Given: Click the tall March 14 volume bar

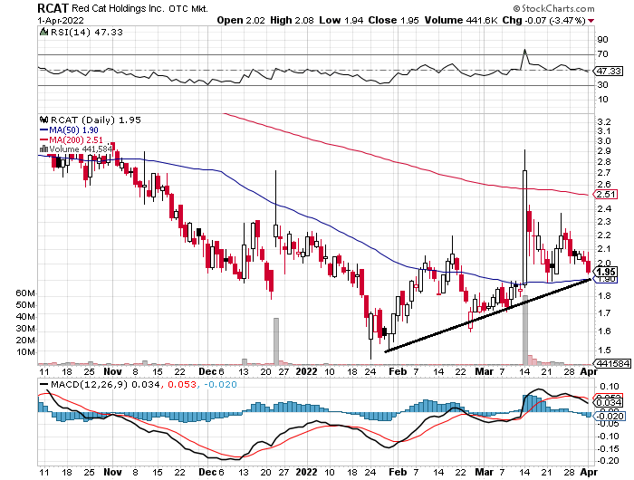Looking at the screenshot, I should (524, 330).
